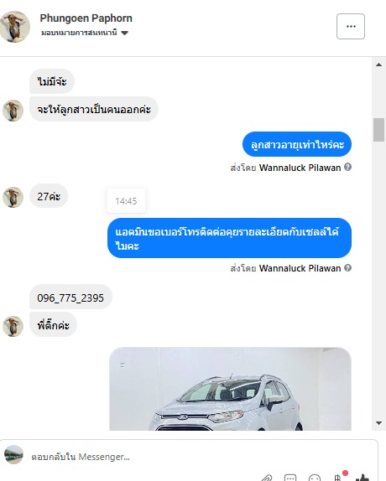Viewport: 386px width, 481px height.
Task: Open Phungoen Paphorn's header profile picture
Action: pyautogui.click(x=14, y=27)
